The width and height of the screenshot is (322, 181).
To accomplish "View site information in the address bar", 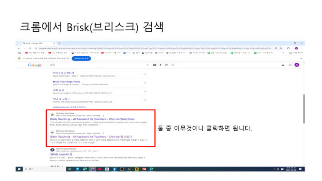I will click(x=36, y=48).
